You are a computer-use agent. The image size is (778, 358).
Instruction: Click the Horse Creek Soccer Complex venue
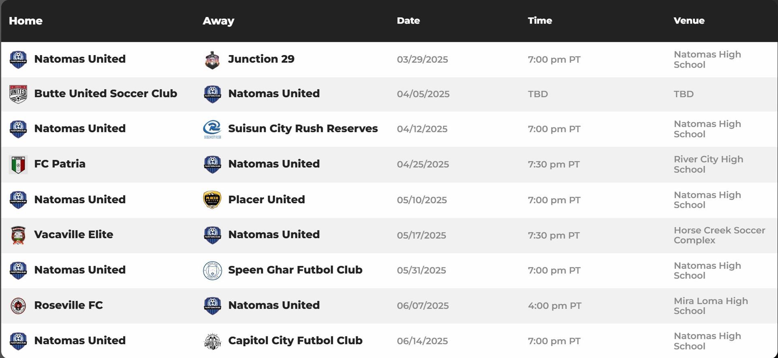click(719, 235)
